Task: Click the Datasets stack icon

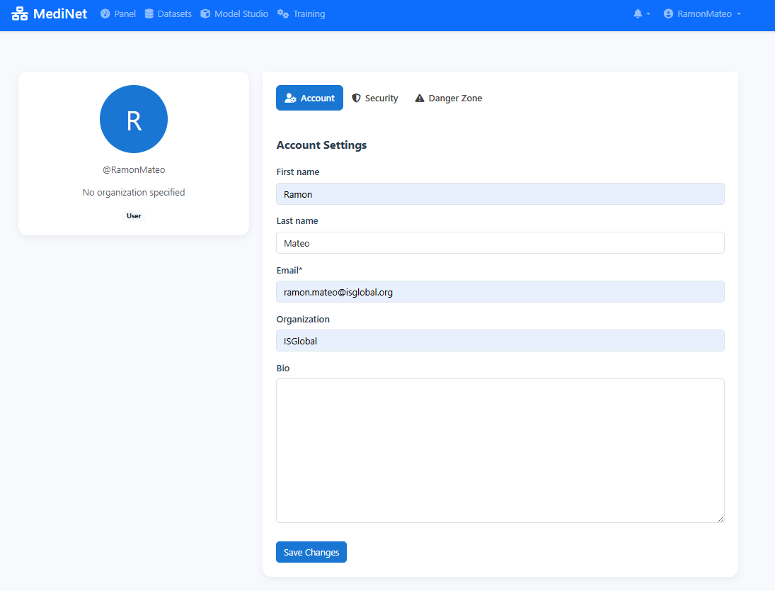Action: point(148,13)
